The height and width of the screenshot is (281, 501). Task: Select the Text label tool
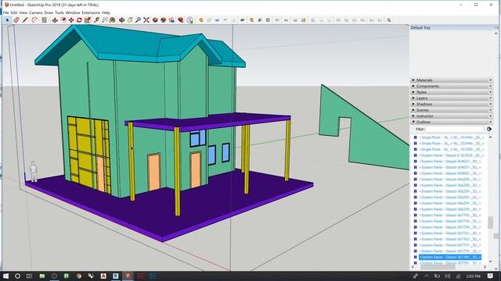104,20
